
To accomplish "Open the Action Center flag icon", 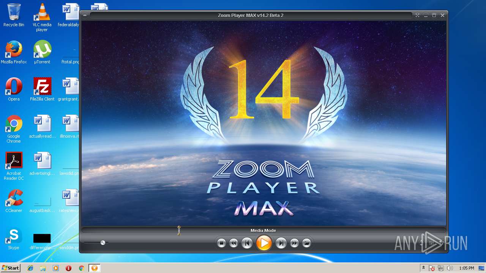I will click(x=432, y=268).
